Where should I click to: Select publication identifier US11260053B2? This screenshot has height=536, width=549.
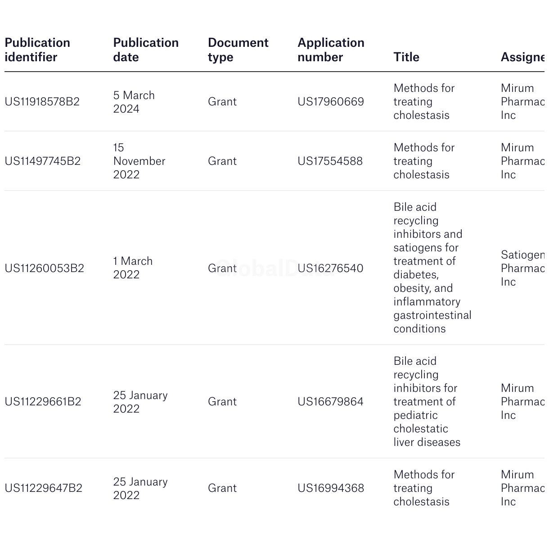45,268
